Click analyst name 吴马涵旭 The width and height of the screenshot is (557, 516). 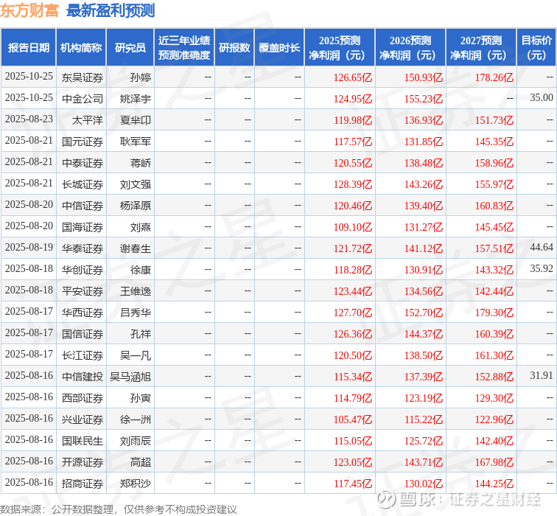(x=130, y=377)
